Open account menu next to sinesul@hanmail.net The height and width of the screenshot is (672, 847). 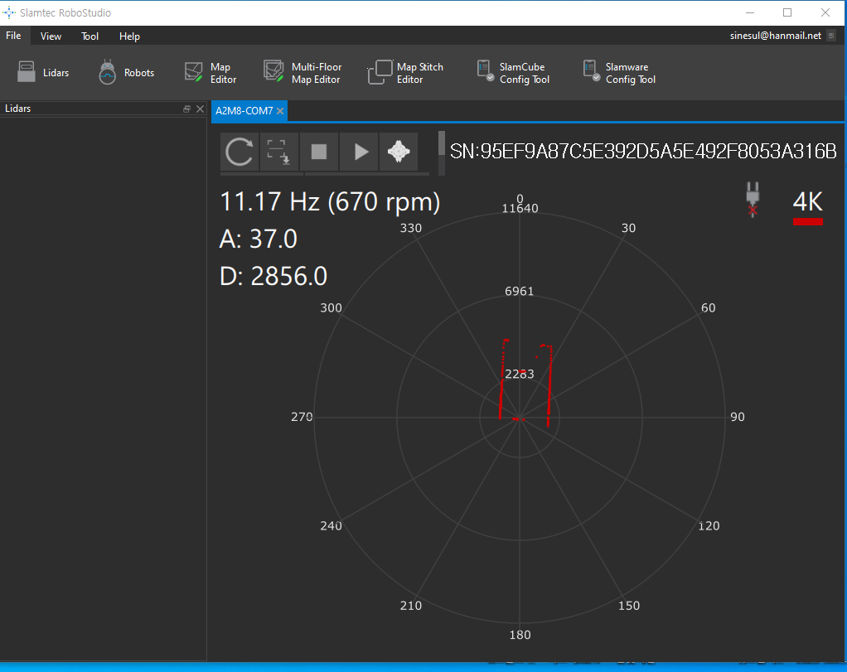pyautogui.click(x=831, y=36)
